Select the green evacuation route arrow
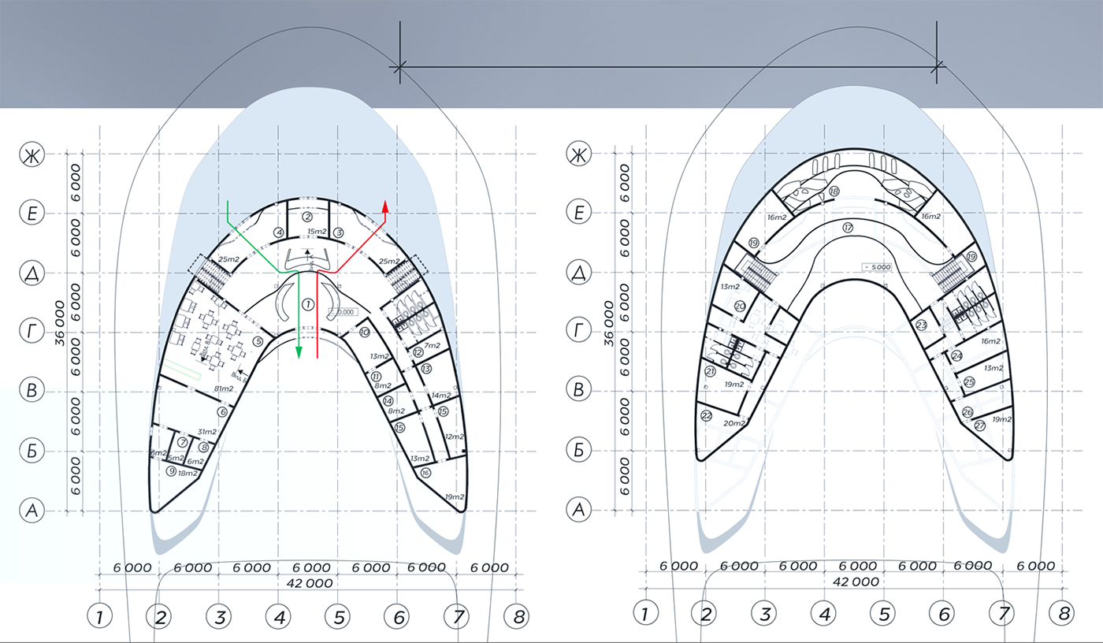Image resolution: width=1103 pixels, height=643 pixels. 298,351
